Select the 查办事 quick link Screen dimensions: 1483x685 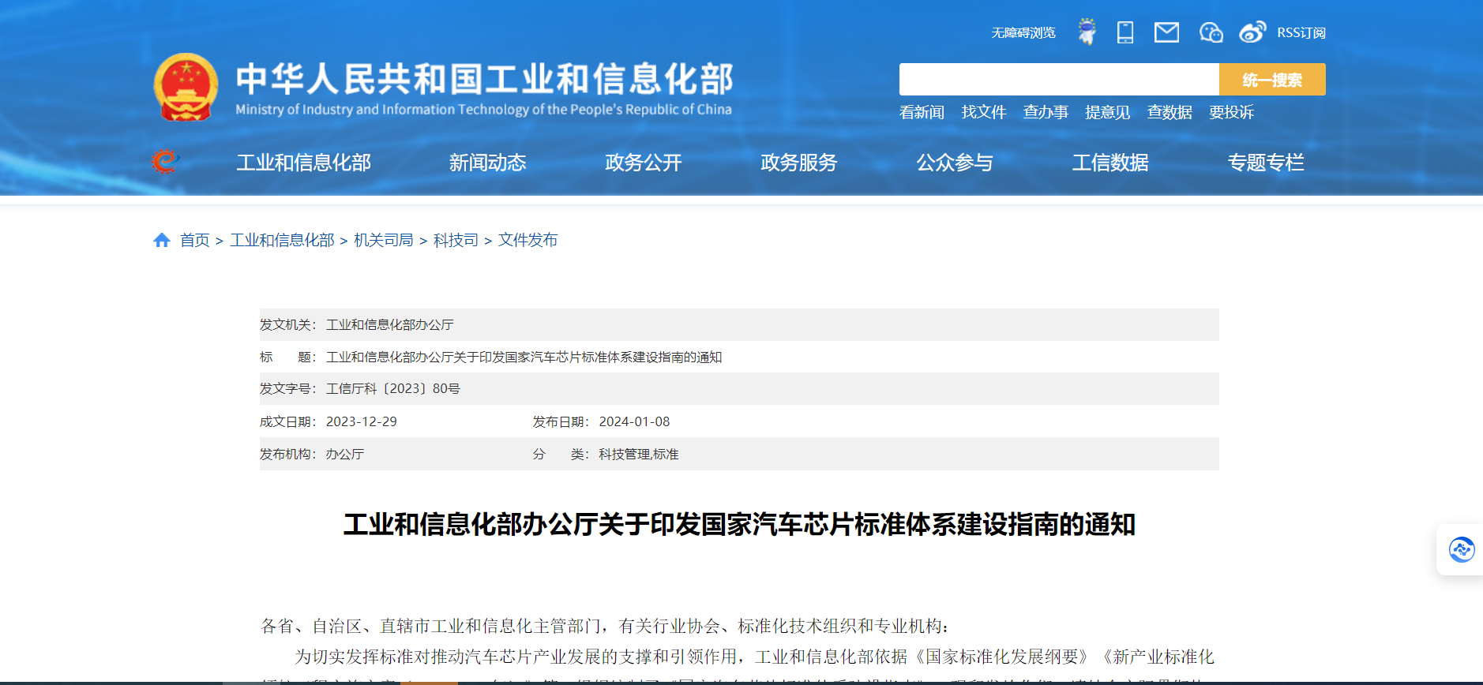pos(1046,112)
